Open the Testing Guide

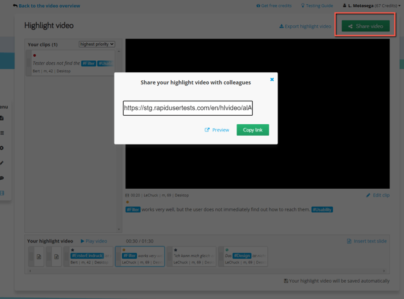tap(317, 6)
